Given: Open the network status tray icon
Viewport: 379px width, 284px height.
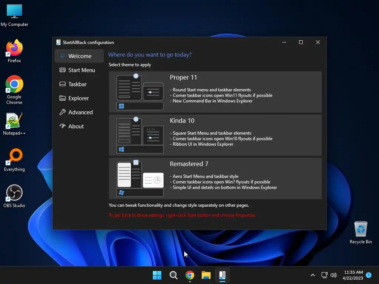Looking at the screenshot, I should (x=324, y=275).
